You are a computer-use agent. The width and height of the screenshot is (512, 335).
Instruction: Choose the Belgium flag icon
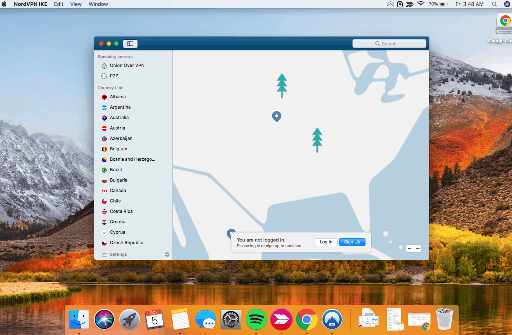(104, 149)
